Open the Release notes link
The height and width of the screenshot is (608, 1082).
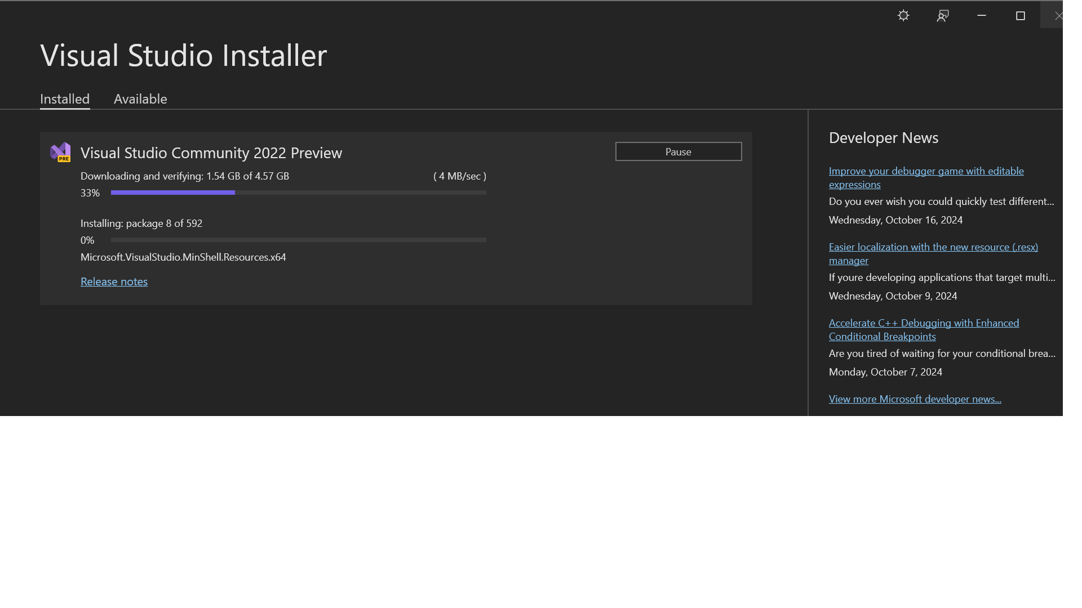click(114, 281)
